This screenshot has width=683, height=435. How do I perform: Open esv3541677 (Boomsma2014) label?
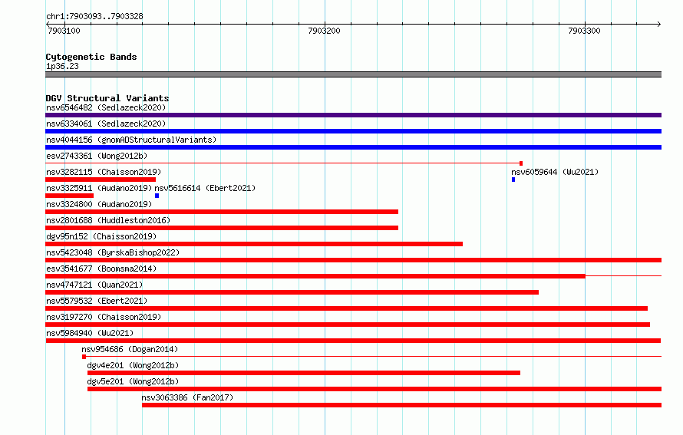click(101, 269)
